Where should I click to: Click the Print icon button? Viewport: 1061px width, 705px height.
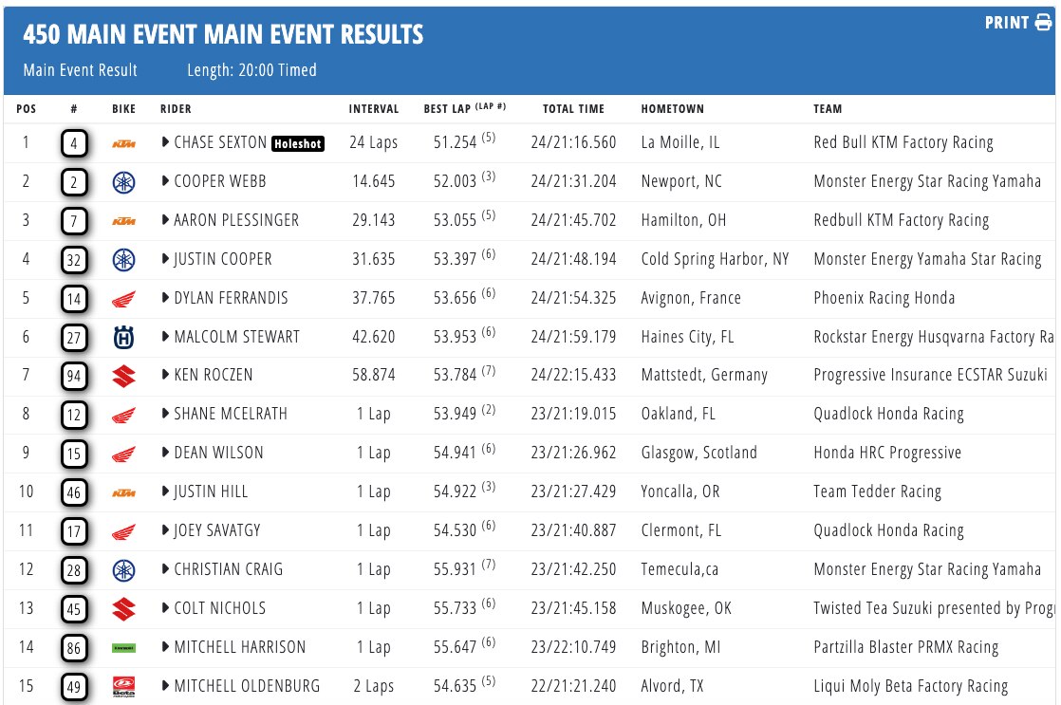tap(1044, 23)
